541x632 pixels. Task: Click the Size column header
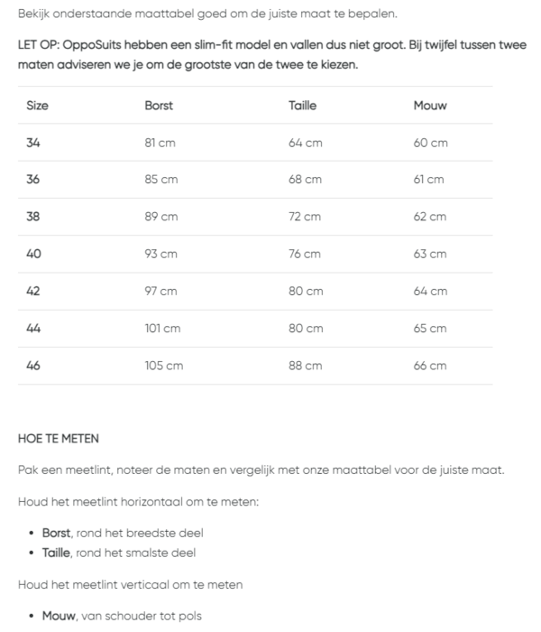coord(37,106)
